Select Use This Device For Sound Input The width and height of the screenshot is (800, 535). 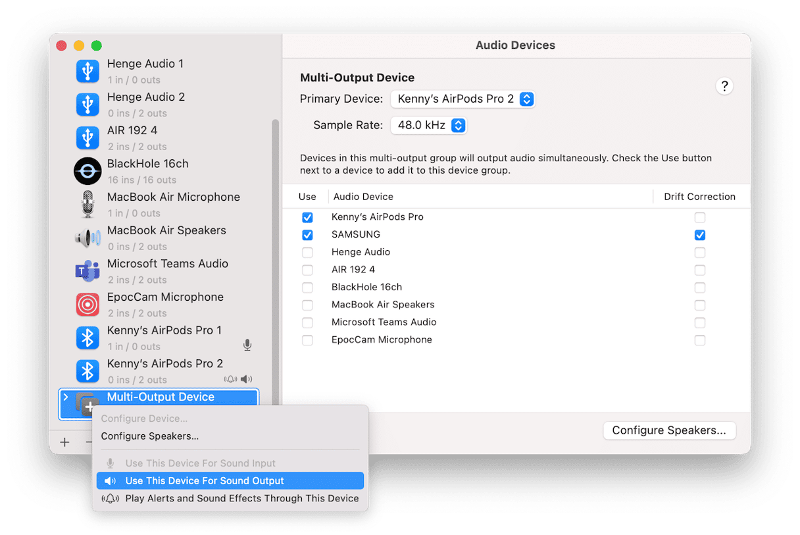tap(230, 463)
